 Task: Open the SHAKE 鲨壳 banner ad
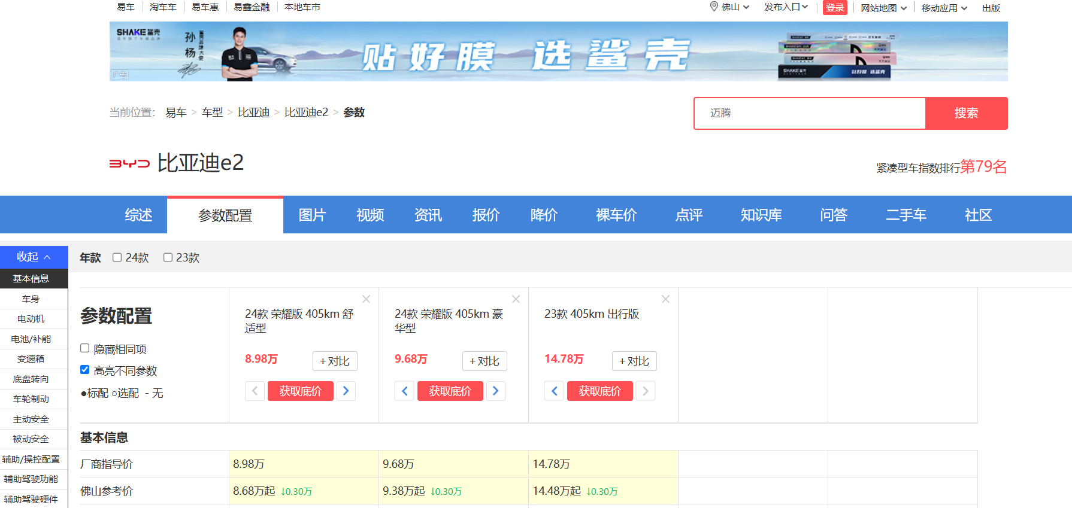[558, 51]
